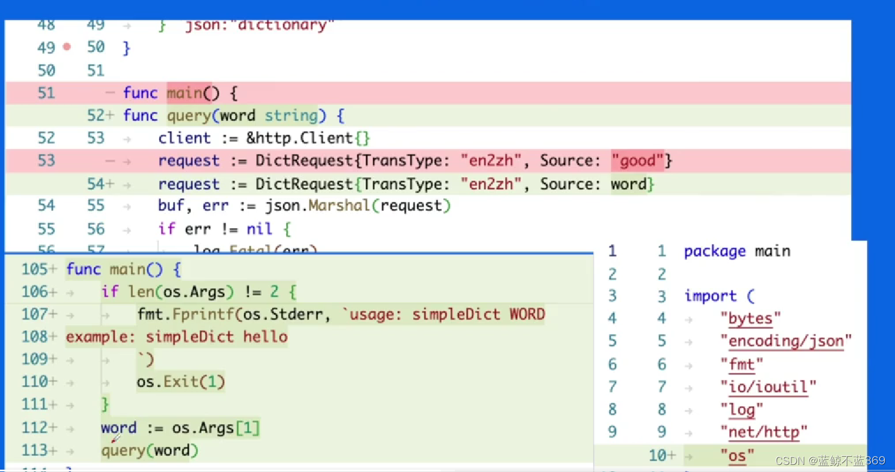Click "word := os.Args[1]" on line 112+

click(x=180, y=427)
